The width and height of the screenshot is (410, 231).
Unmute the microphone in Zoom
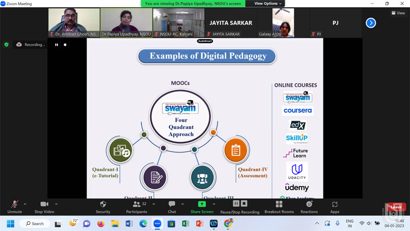click(x=15, y=207)
